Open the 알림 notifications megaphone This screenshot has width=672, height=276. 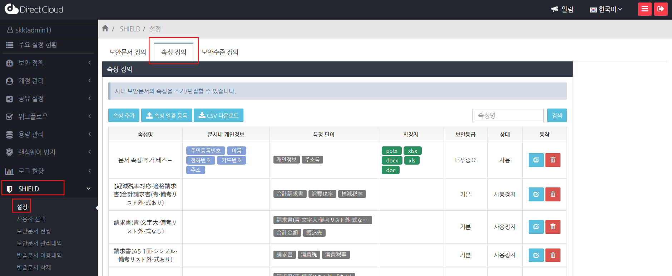(x=562, y=9)
